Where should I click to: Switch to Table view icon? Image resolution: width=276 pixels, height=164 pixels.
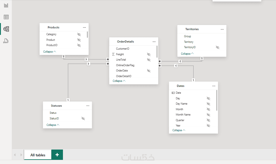(x=6, y=17)
